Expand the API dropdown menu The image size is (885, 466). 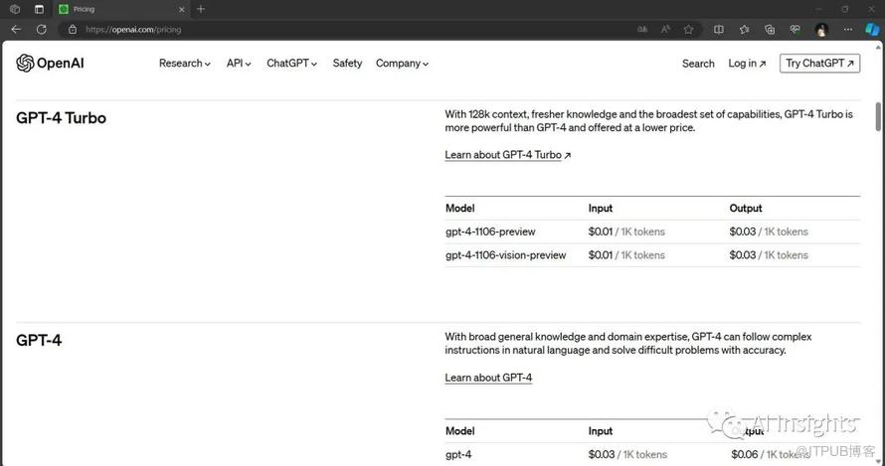[240, 64]
